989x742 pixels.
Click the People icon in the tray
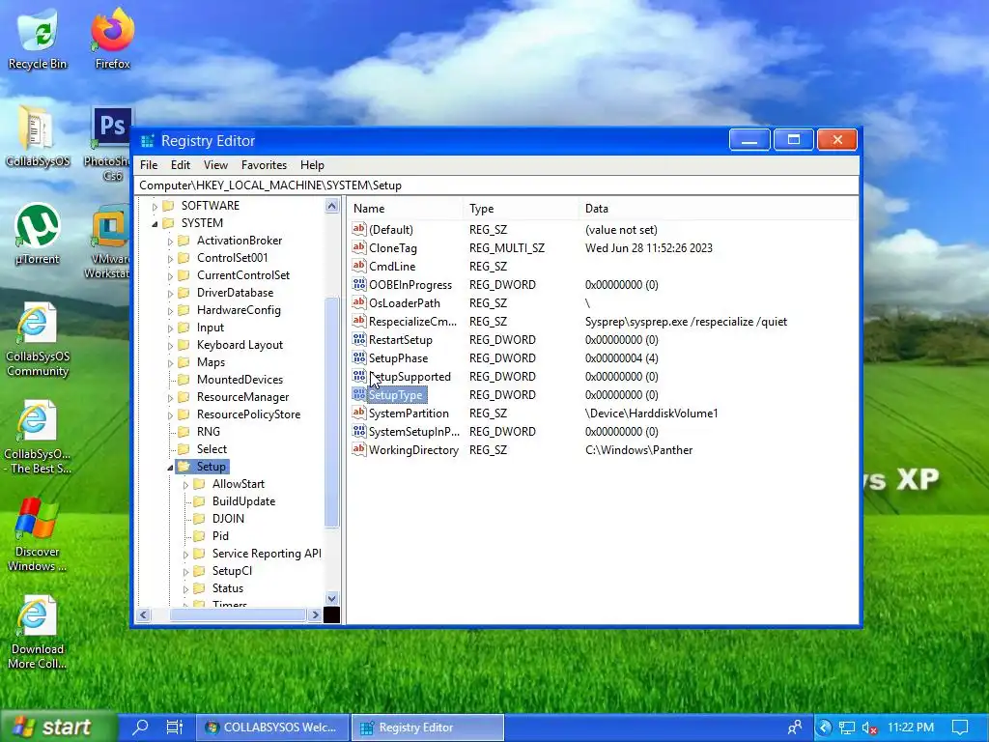pyautogui.click(x=795, y=728)
